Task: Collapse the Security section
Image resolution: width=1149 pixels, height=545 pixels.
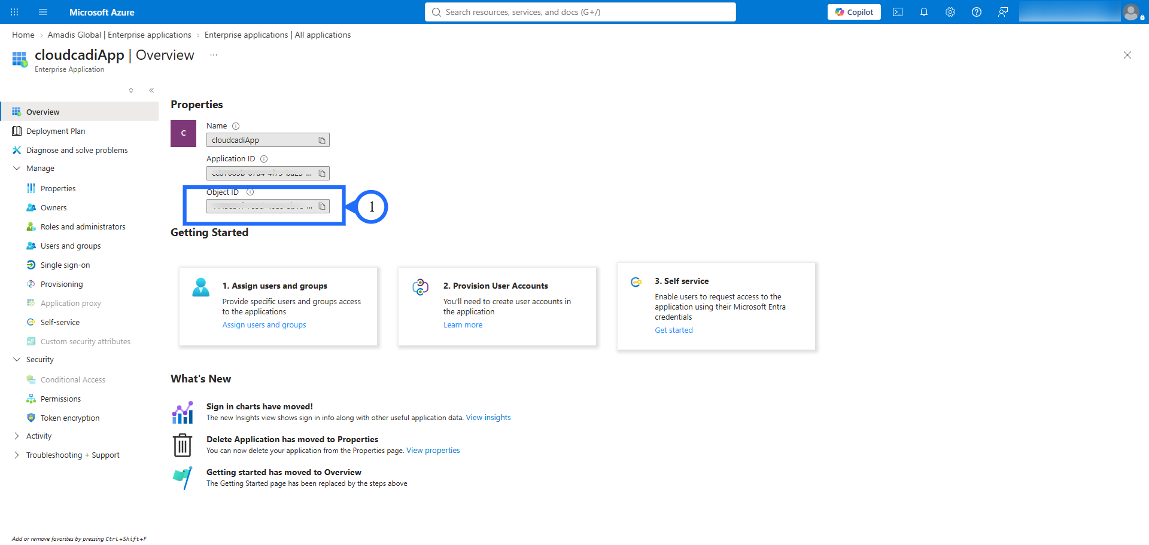Action: (17, 360)
